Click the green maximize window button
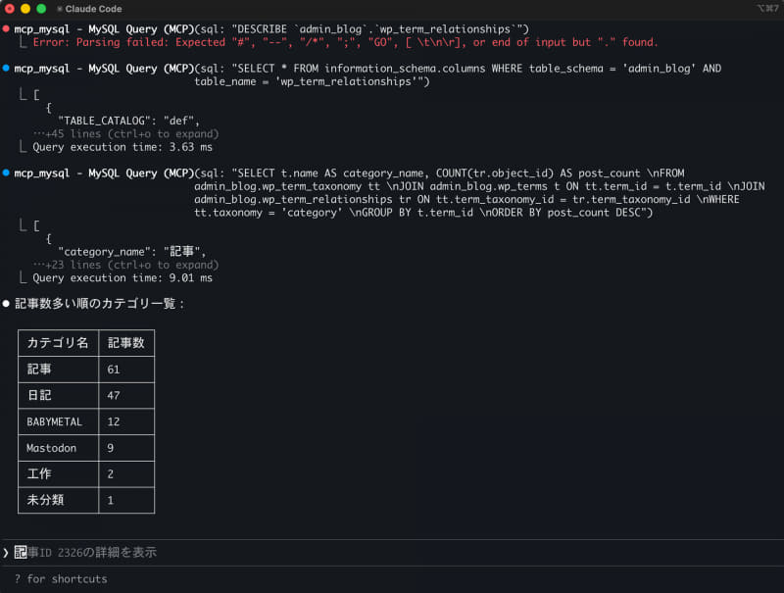784x593 pixels. 41,9
